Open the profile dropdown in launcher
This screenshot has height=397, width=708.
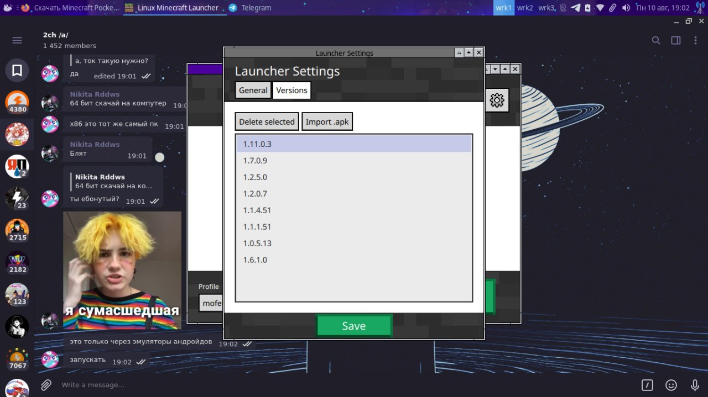pyautogui.click(x=211, y=303)
